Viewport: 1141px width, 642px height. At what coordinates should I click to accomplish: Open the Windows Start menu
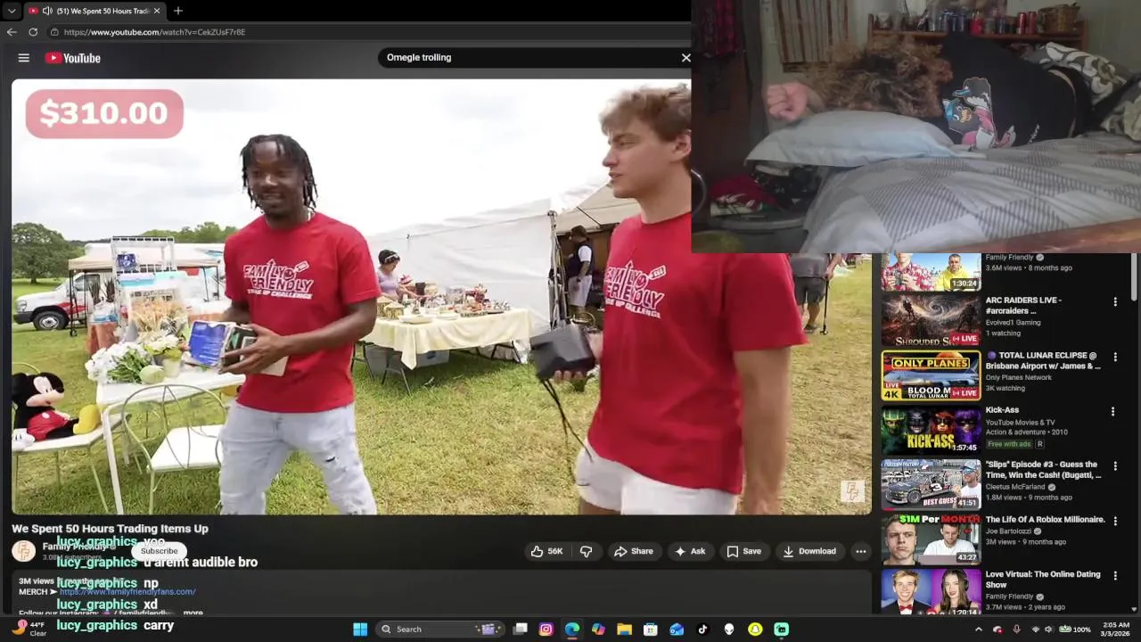360,630
